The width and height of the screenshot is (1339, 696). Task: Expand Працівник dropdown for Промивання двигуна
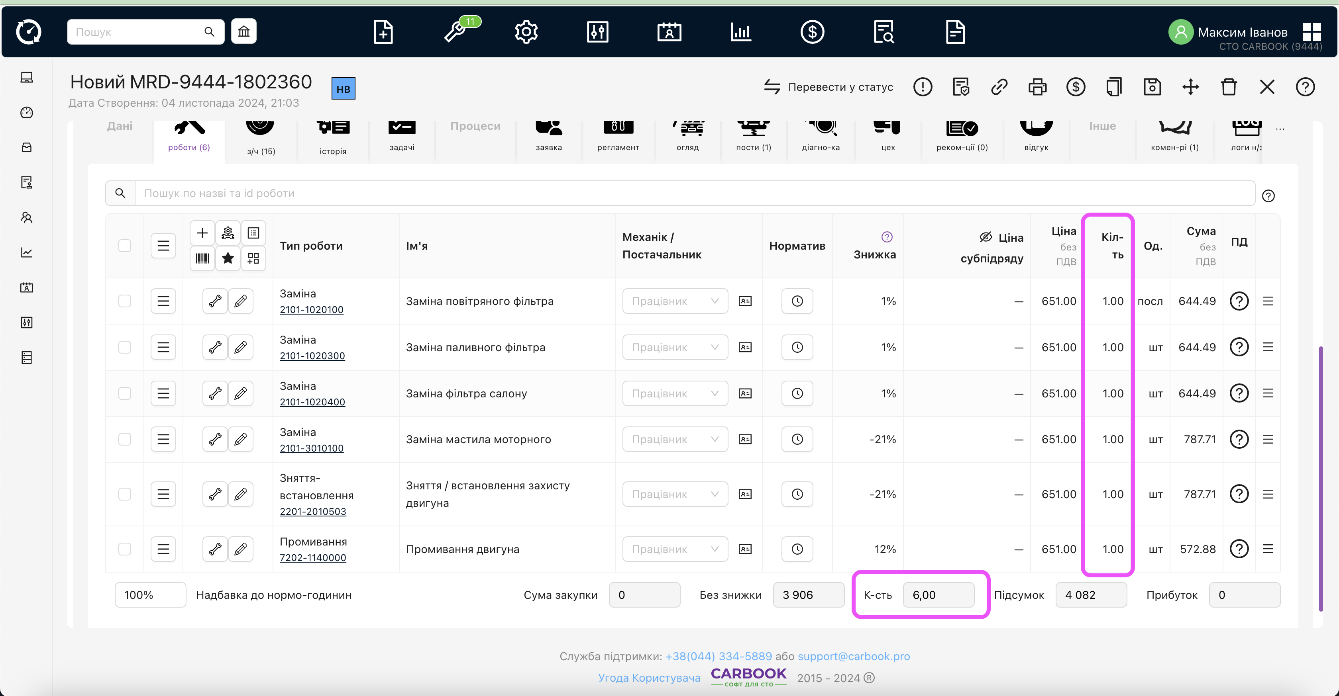pyautogui.click(x=675, y=549)
